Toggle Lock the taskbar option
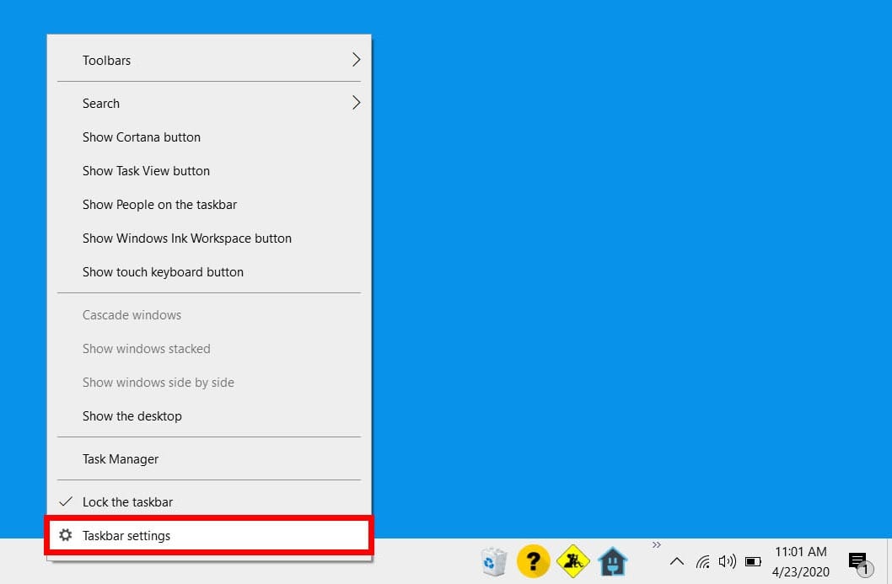The height and width of the screenshot is (584, 892). (127, 501)
